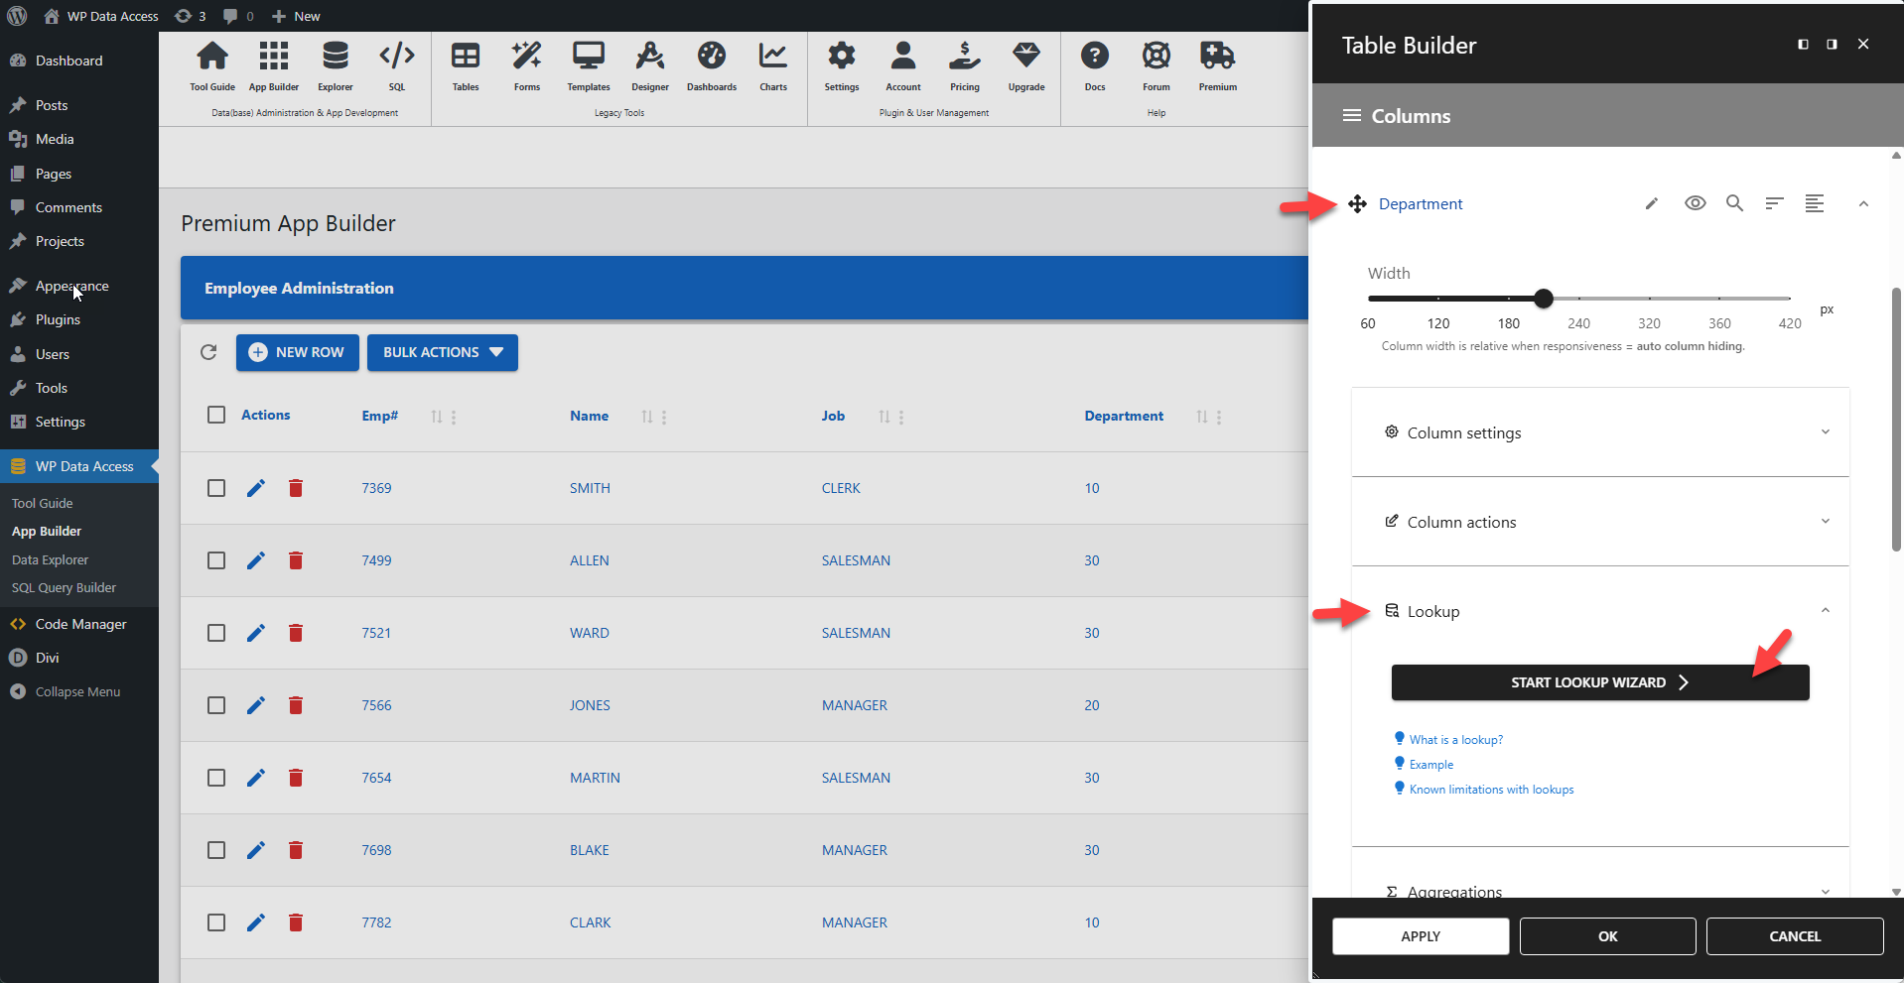This screenshot has width=1904, height=983.
Task: Open the SQL Query Builder tool
Action: click(x=64, y=587)
